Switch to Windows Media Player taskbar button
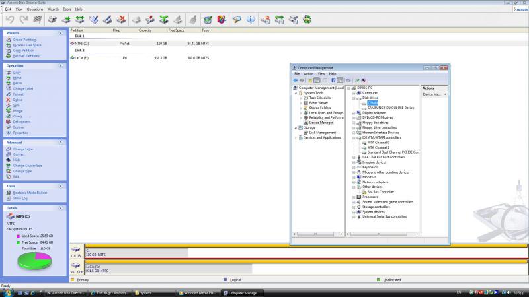Viewport: 529px width, 297px height. (198, 293)
